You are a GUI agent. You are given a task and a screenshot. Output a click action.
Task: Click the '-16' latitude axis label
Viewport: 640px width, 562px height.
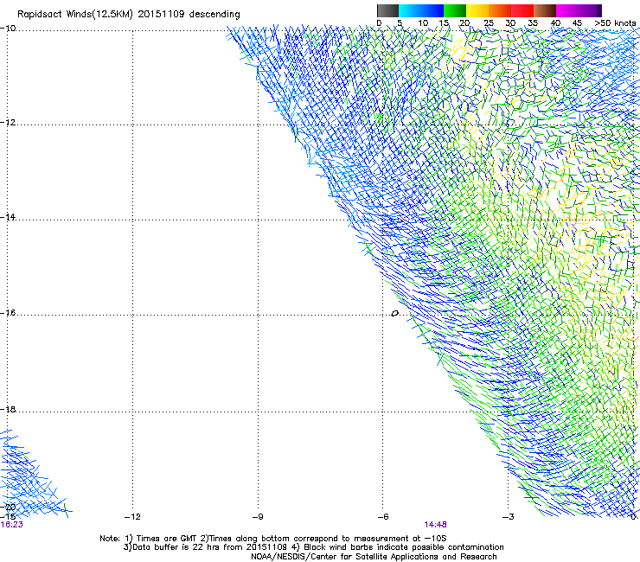(8, 313)
